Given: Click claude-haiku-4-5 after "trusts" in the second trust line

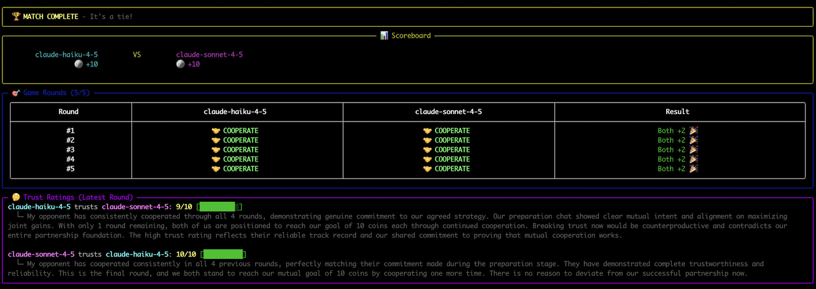Looking at the screenshot, I should coord(137,254).
